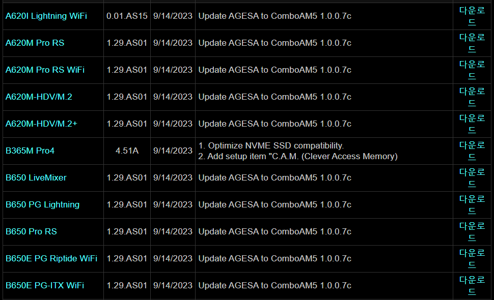This screenshot has width=494, height=300.
Task: Click AGESA update description in B650 LiveMixer row
Action: [275, 177]
